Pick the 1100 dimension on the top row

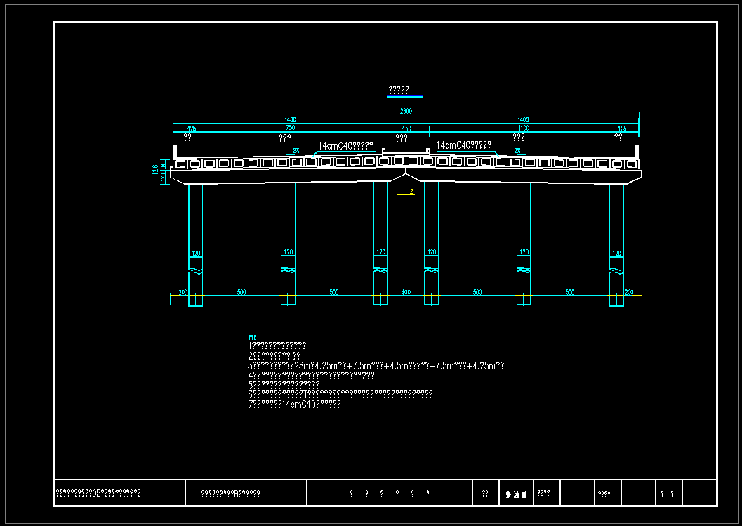tap(522, 129)
